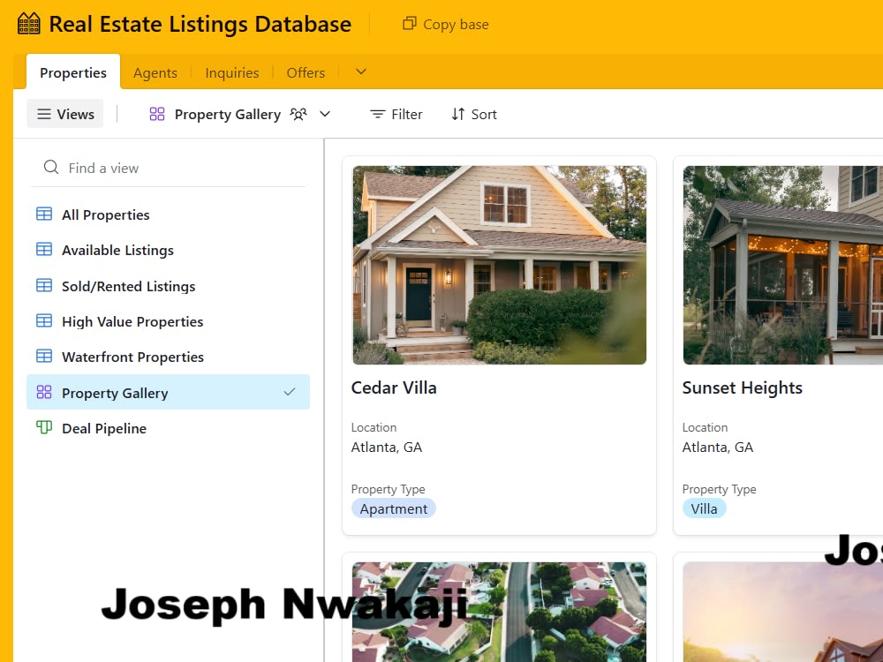Screen dimensions: 883x662
Task: Click the Copy base icon
Action: coord(410,24)
